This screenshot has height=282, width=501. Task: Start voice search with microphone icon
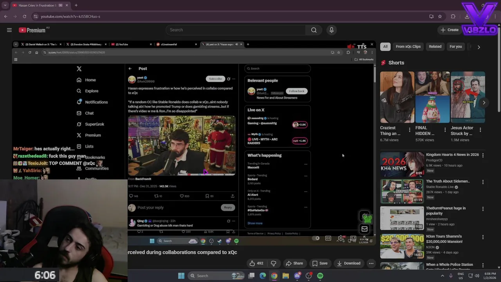pos(332,30)
